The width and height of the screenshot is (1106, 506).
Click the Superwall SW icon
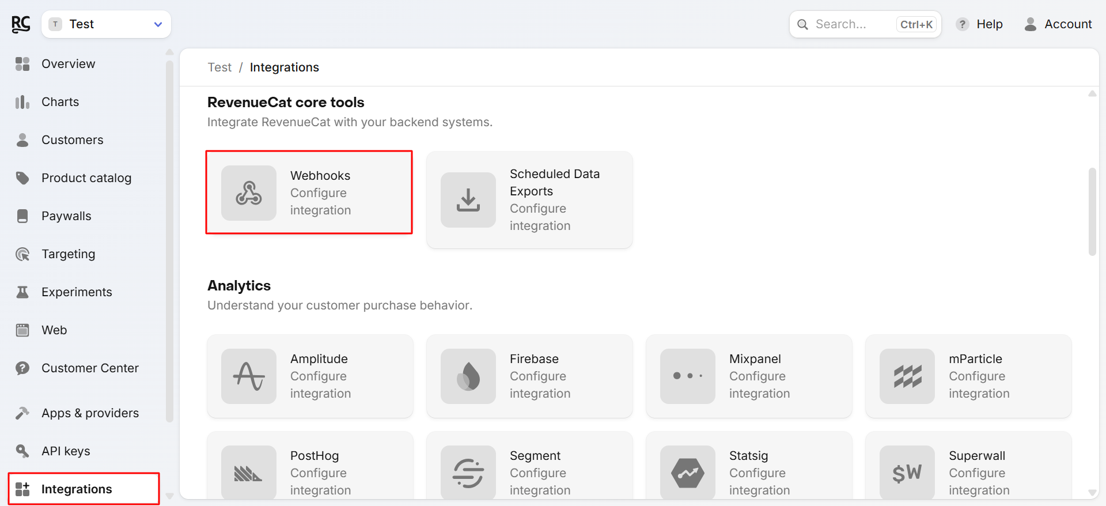click(907, 473)
